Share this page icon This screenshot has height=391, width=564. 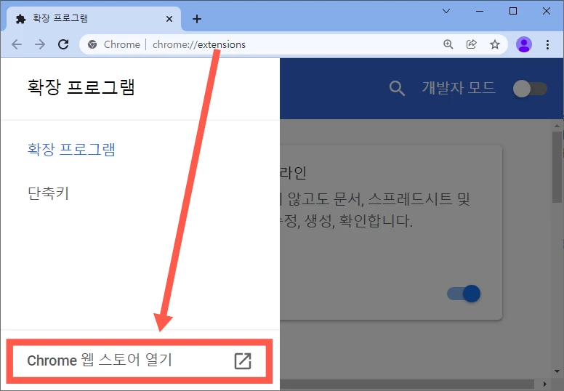(x=471, y=44)
